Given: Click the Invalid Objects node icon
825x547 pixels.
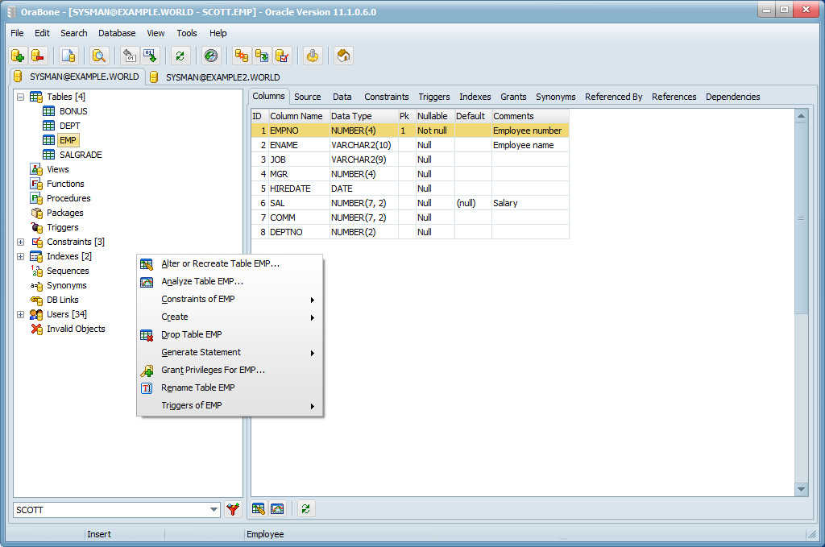Looking at the screenshot, I should (x=36, y=329).
